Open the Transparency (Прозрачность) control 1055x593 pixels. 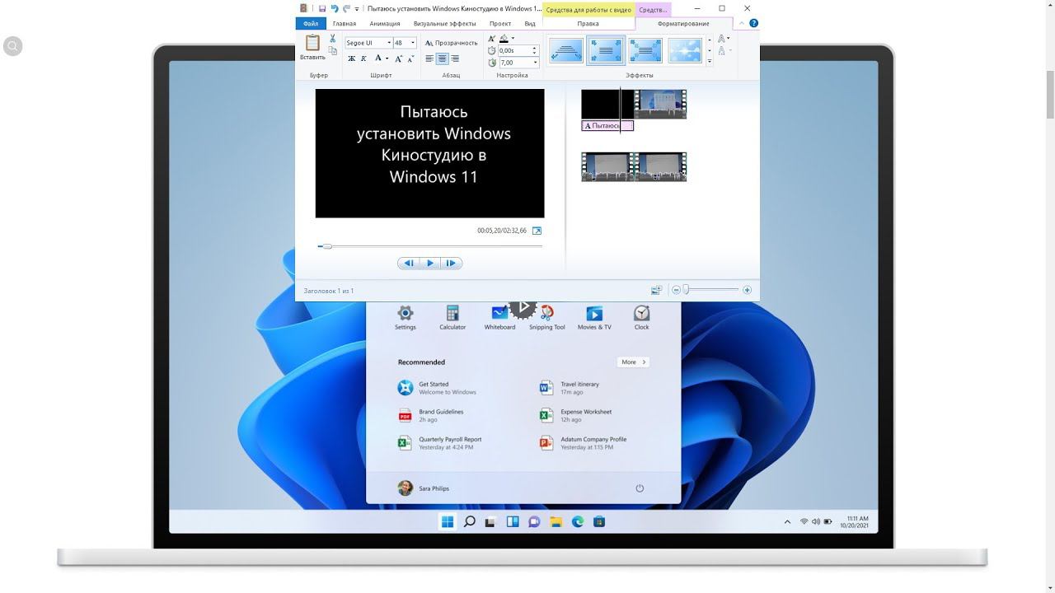pyautogui.click(x=451, y=43)
